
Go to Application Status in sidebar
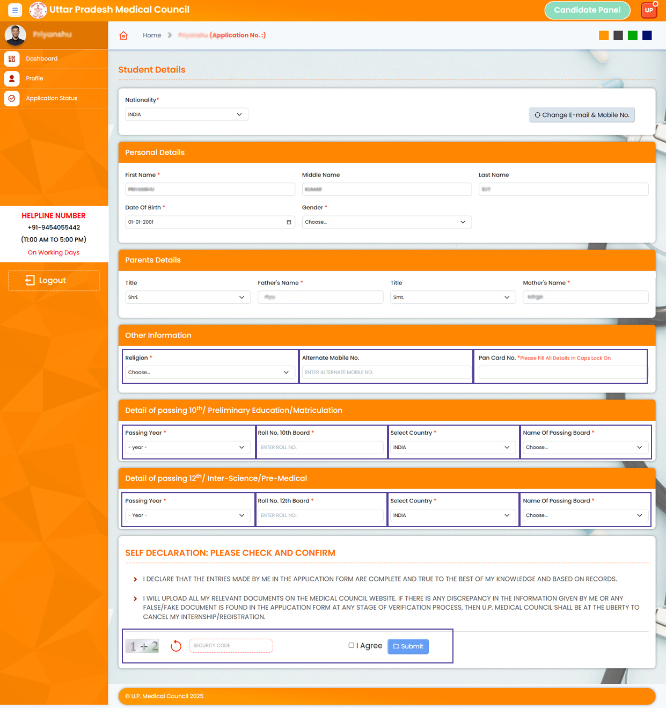click(52, 98)
